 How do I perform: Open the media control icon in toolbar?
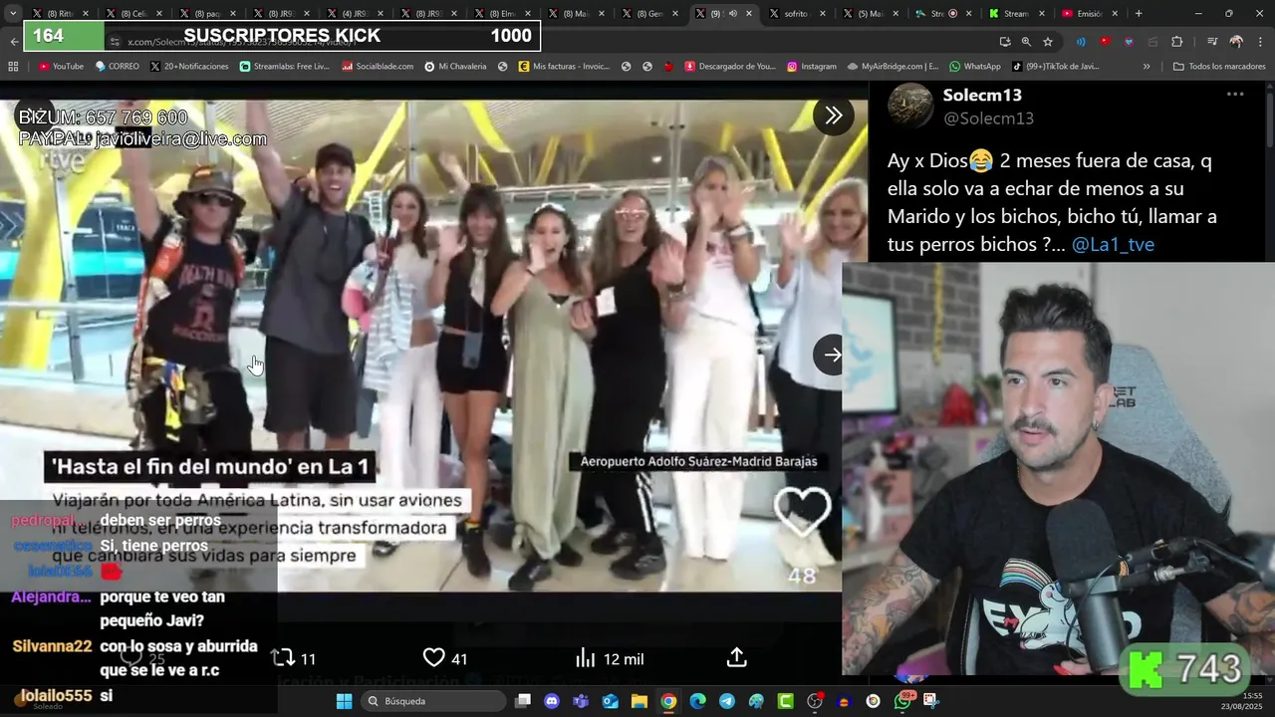[x=1212, y=42]
